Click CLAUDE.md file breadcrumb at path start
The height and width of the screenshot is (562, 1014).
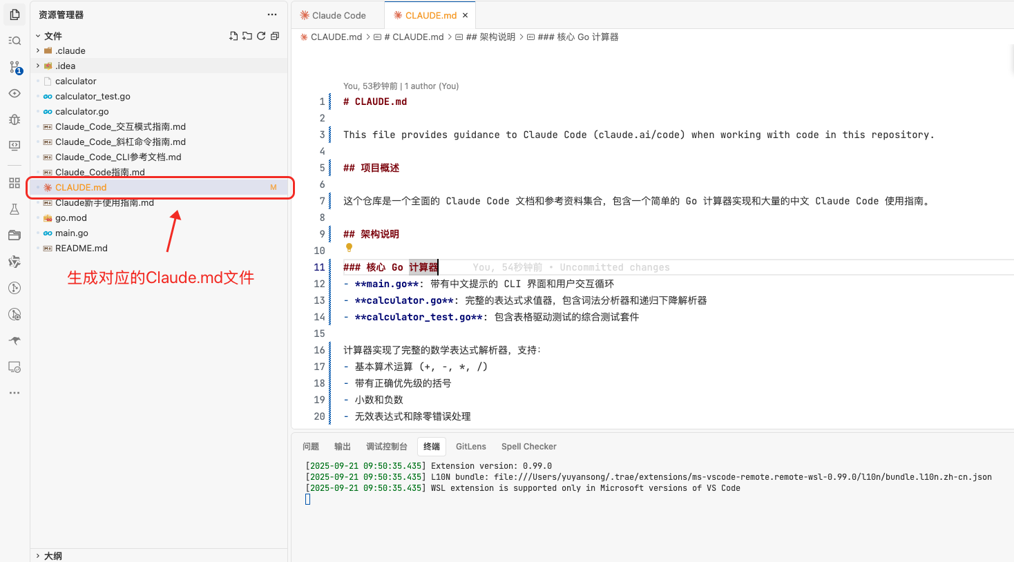pos(331,37)
